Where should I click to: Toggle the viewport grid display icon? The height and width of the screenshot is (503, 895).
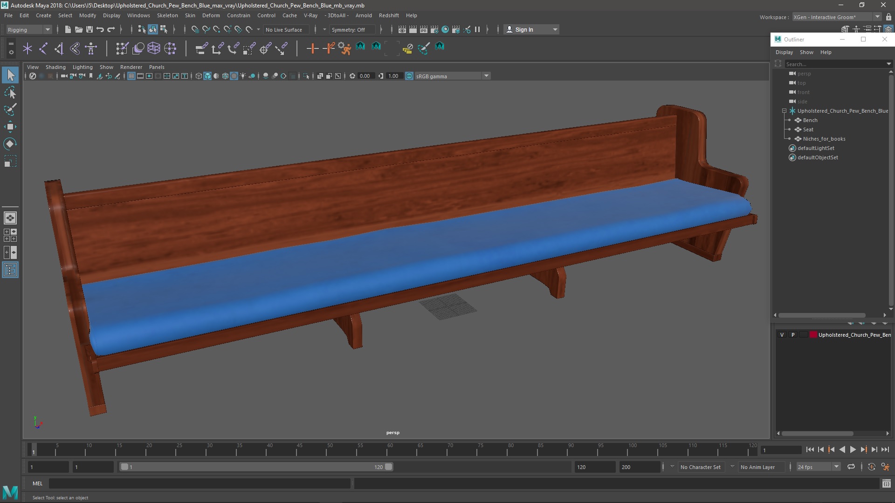[x=131, y=76]
